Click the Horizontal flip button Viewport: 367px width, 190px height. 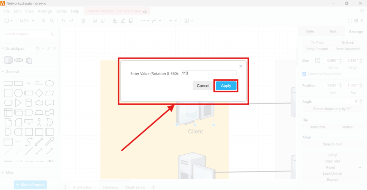tap(317, 127)
